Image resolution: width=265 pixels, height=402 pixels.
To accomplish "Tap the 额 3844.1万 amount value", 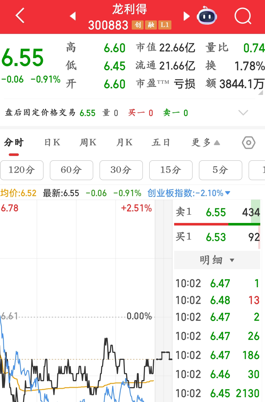I will point(242,84).
